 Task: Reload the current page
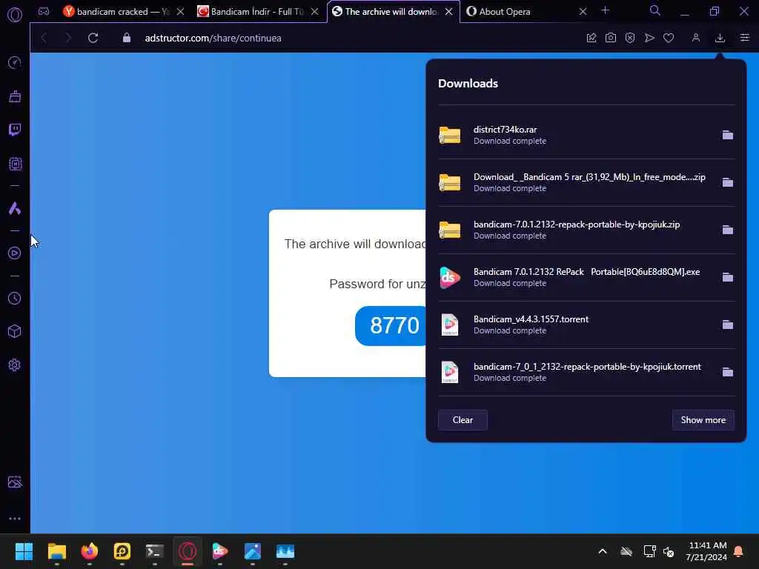click(93, 38)
